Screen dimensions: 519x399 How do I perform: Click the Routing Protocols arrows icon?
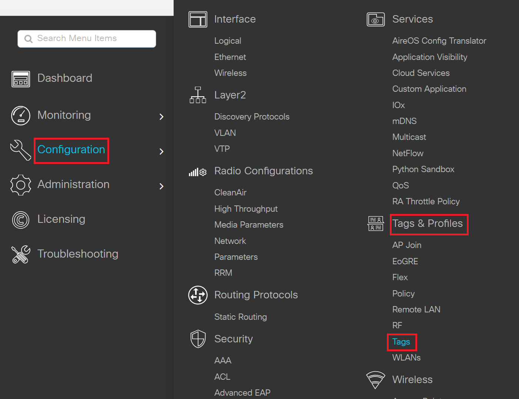198,295
